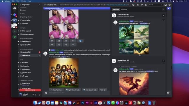Image resolution: width=189 pixels, height=106 pixels.
Task: Click Make Variations button
Action: (x=56, y=90)
